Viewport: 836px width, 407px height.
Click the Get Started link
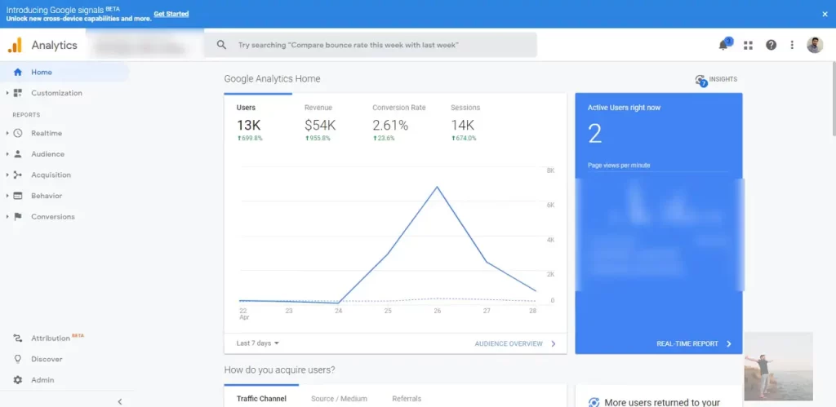coord(170,14)
